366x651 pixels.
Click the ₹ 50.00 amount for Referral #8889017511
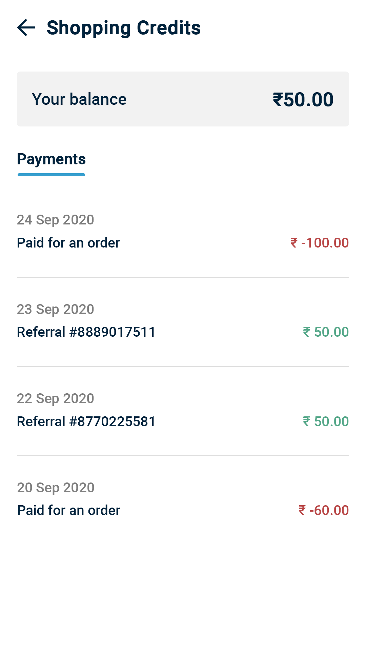click(326, 332)
